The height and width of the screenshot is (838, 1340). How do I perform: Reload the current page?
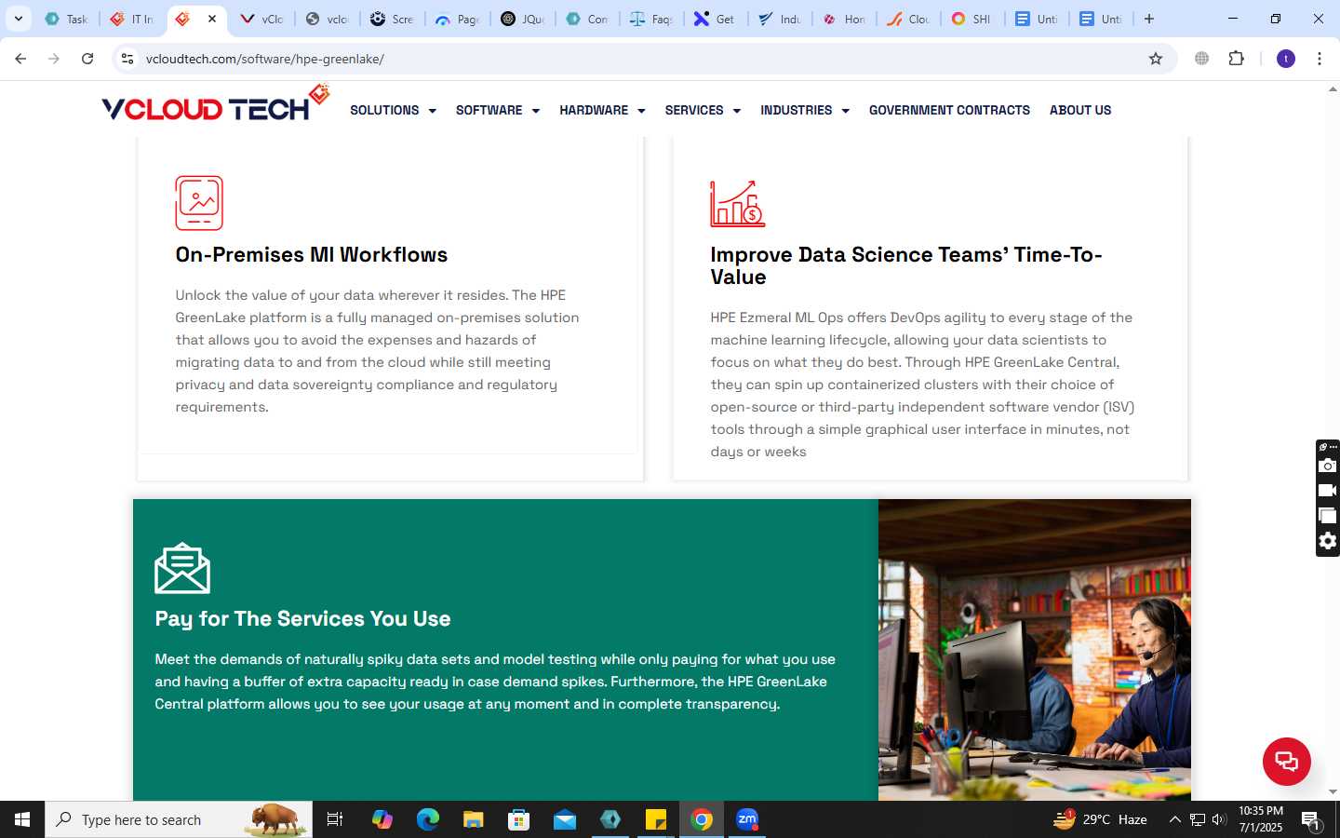point(87,59)
